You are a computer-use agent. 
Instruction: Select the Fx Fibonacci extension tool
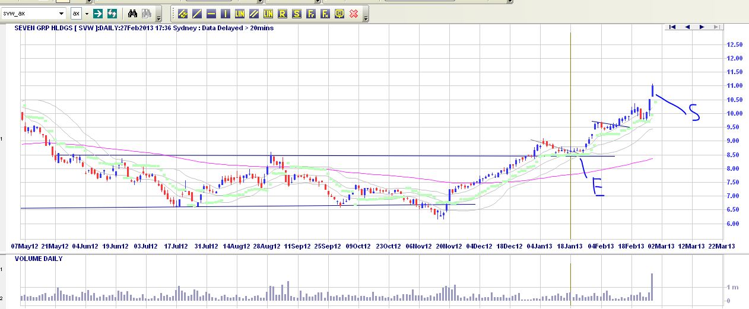325,13
